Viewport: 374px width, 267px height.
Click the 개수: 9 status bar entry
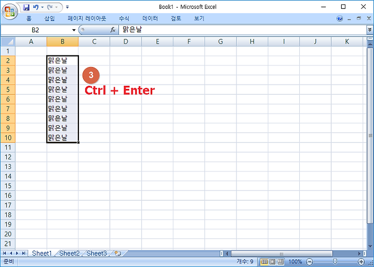[245, 262]
